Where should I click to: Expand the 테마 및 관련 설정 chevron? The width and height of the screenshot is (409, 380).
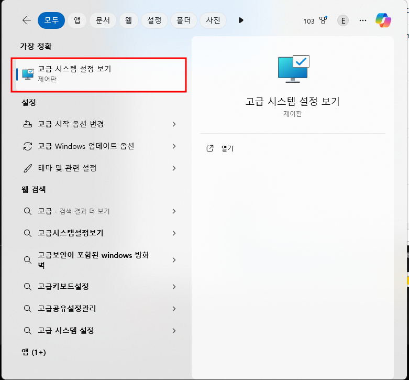[174, 168]
